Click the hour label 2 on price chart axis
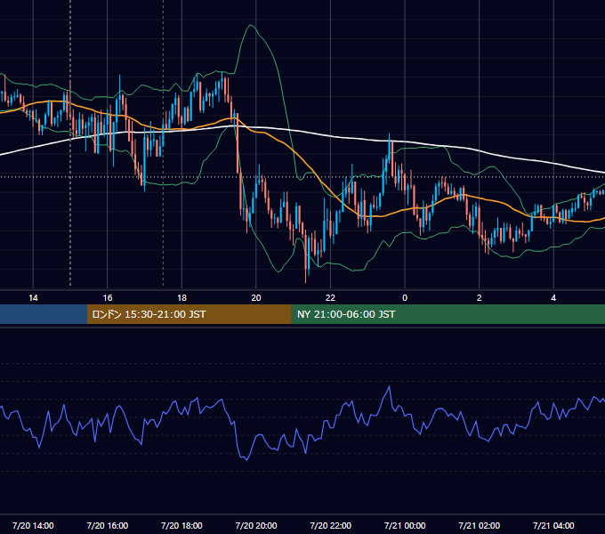This screenshot has width=605, height=534. 479,298
